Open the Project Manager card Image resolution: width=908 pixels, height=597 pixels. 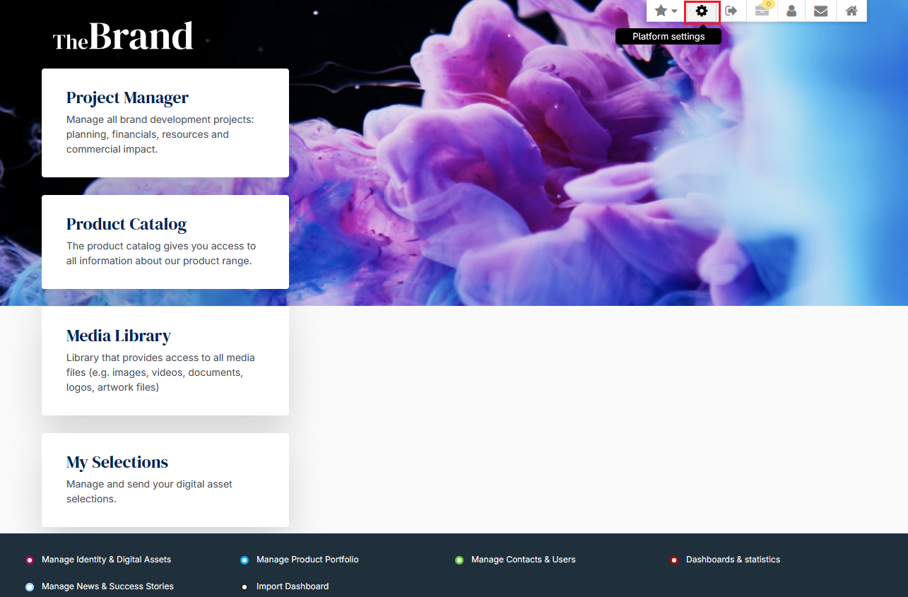coord(165,123)
